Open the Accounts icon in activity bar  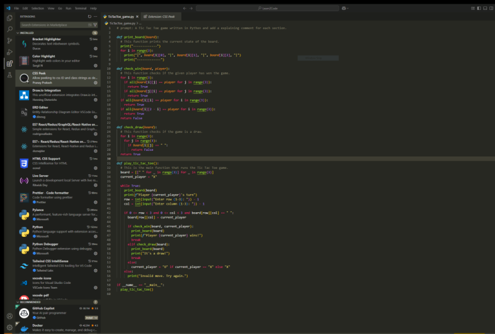tap(9, 316)
